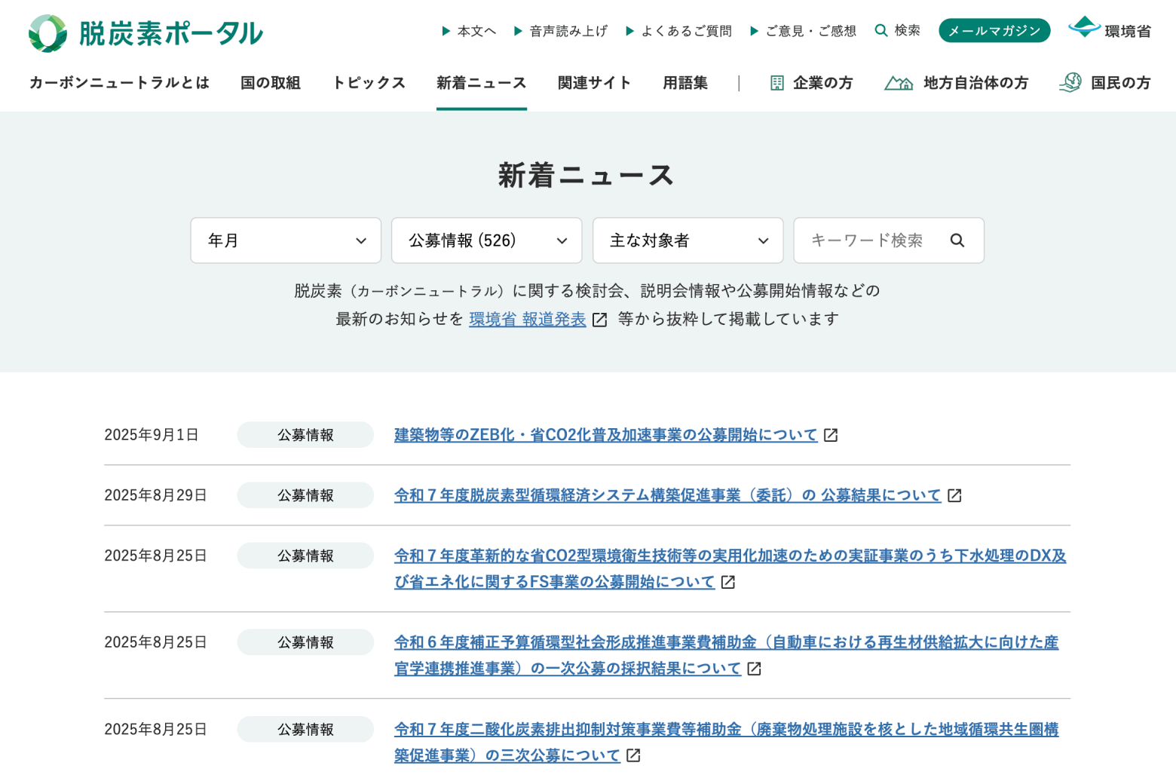Click the building icon for 企業の方

[x=776, y=83]
